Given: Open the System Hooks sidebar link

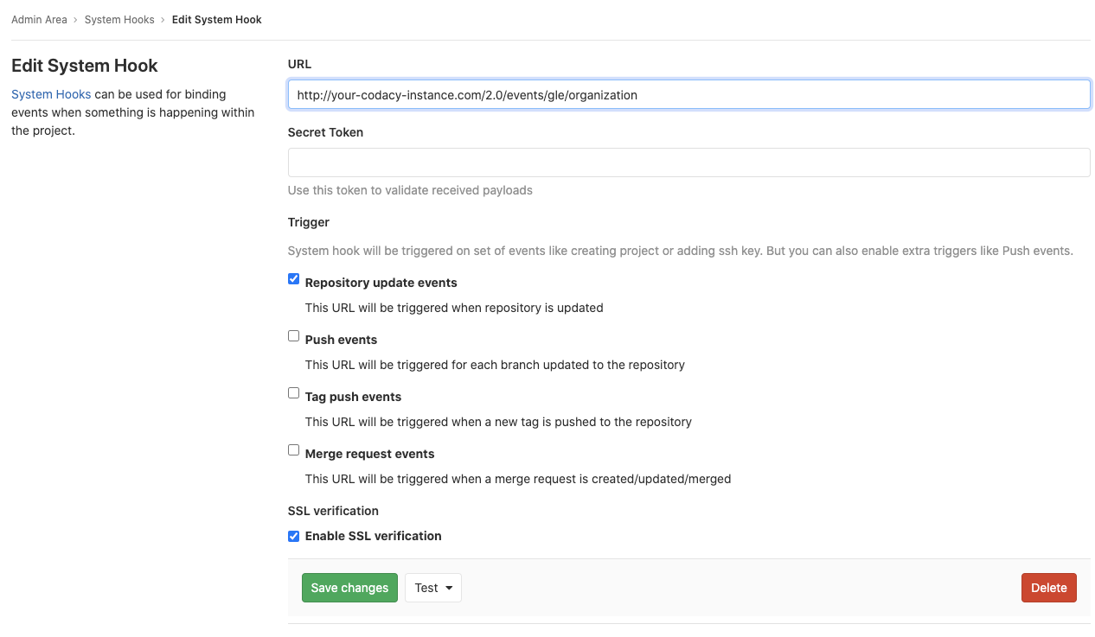Looking at the screenshot, I should click(x=50, y=93).
